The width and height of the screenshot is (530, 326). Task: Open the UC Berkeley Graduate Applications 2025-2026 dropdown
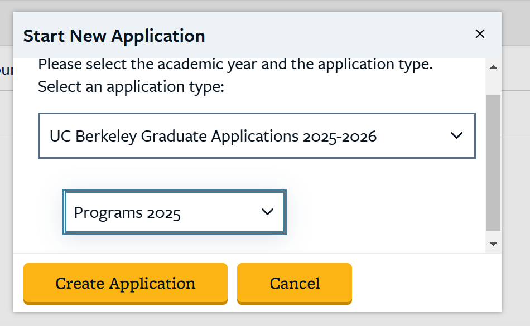click(x=257, y=136)
